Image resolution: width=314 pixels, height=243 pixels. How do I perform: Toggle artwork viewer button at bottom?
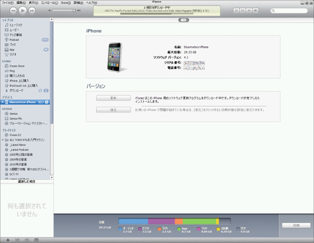point(36,240)
